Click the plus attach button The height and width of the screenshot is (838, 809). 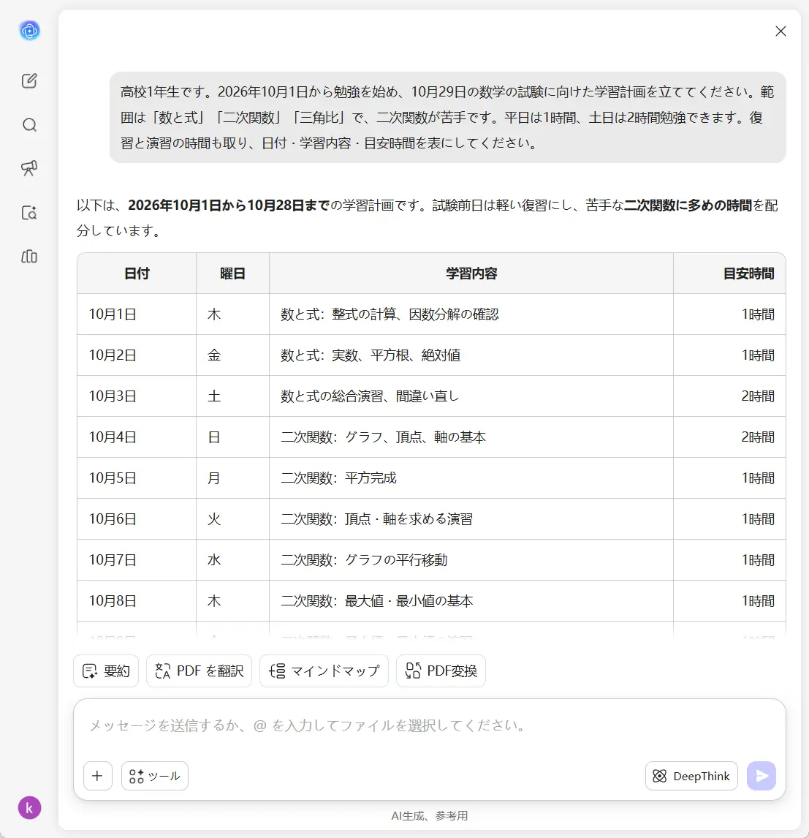(x=98, y=775)
